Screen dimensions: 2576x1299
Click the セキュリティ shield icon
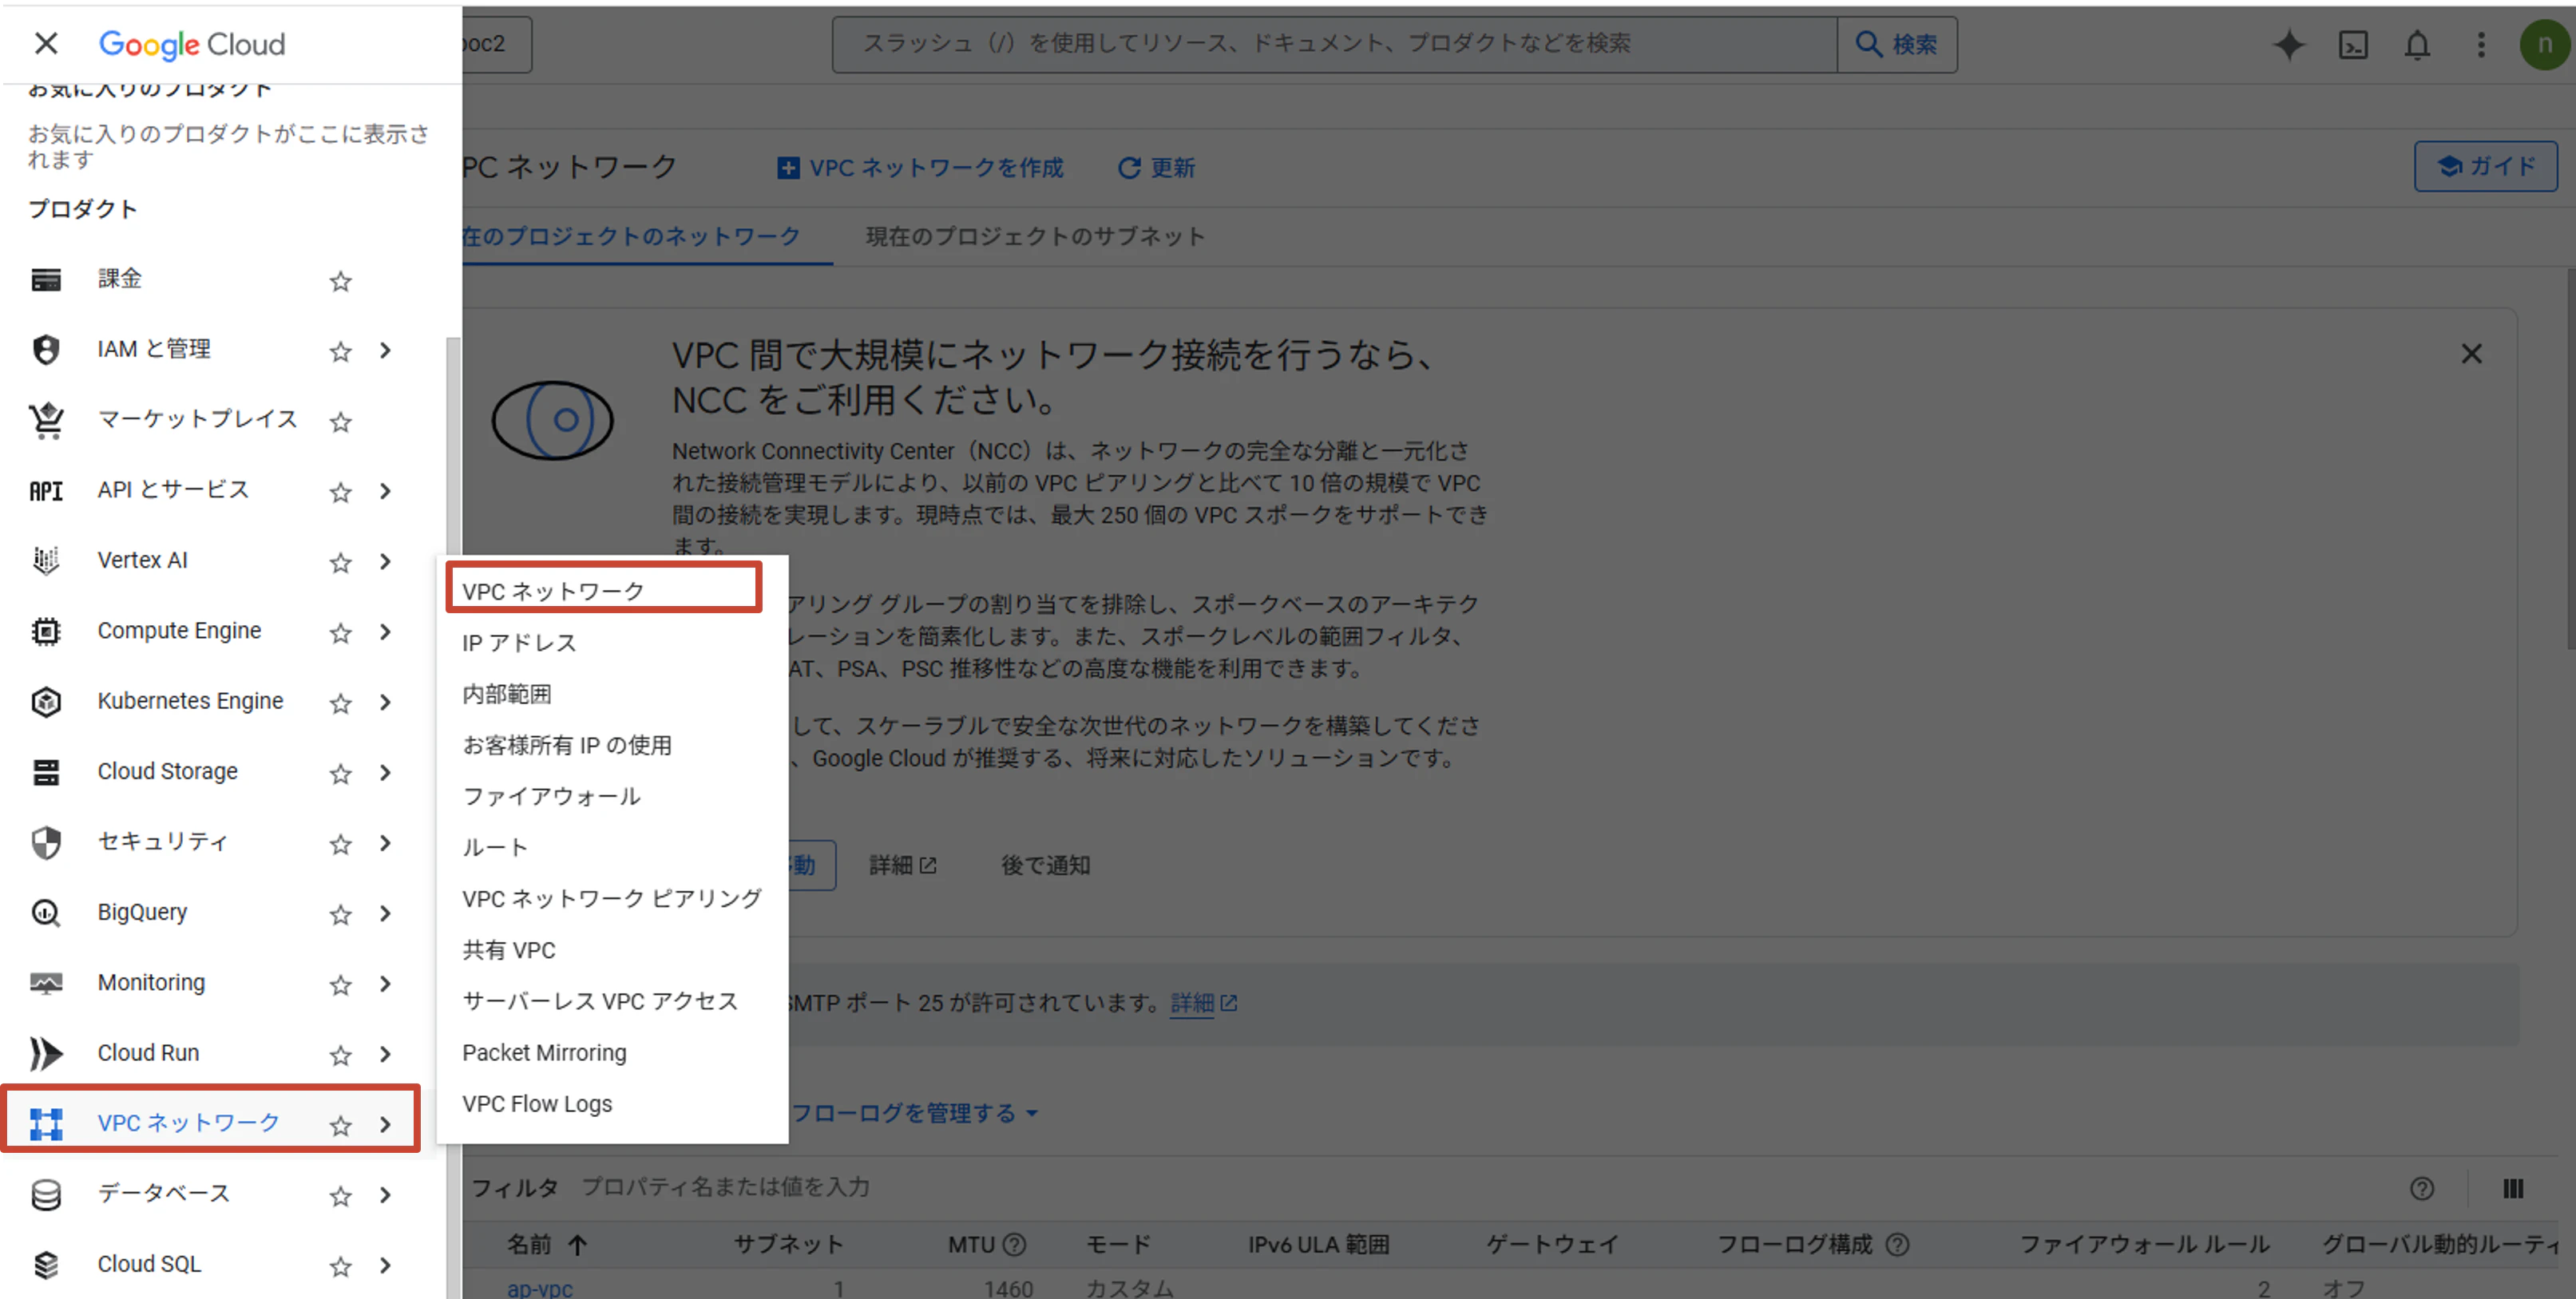46,843
